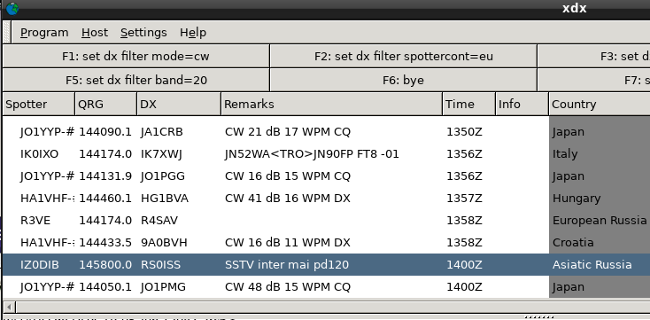This screenshot has height=320, width=650.
Task: Click the Country column header
Action: pos(600,105)
